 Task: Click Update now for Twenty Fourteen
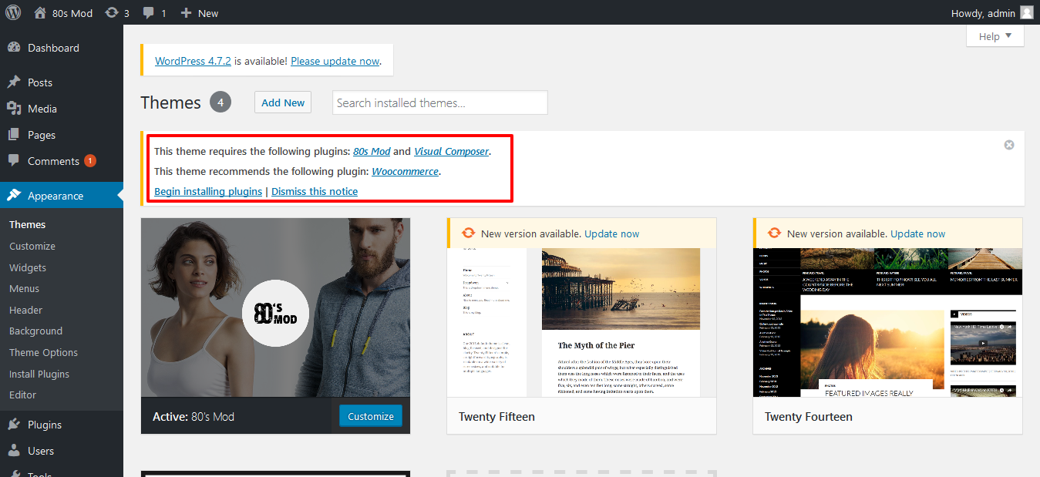(918, 233)
